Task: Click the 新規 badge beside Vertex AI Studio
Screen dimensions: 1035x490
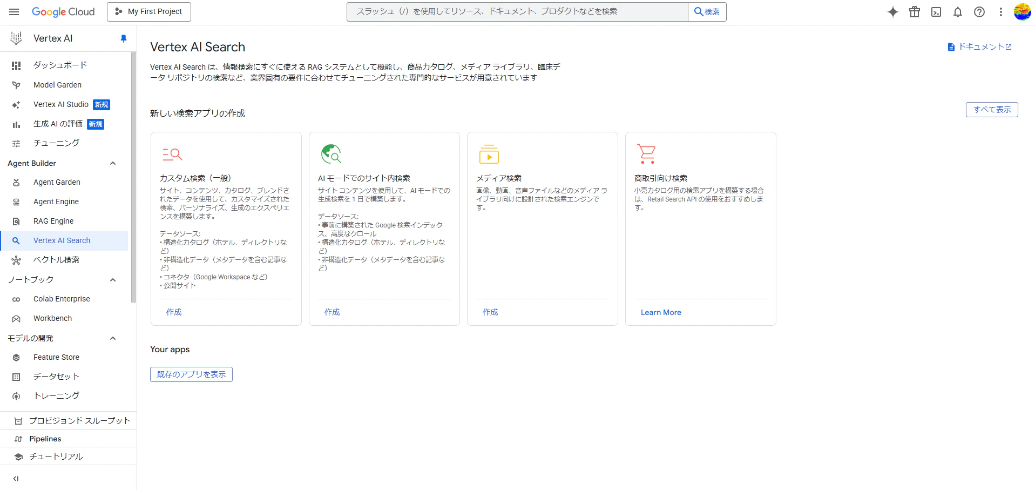Action: [102, 105]
